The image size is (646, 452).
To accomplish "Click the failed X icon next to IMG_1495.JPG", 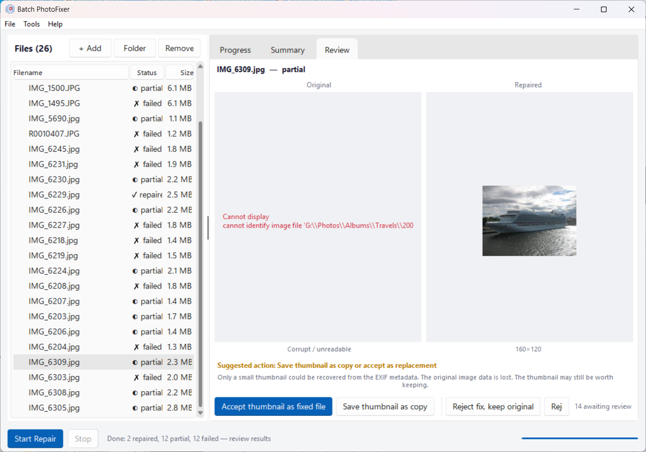I will pos(136,103).
